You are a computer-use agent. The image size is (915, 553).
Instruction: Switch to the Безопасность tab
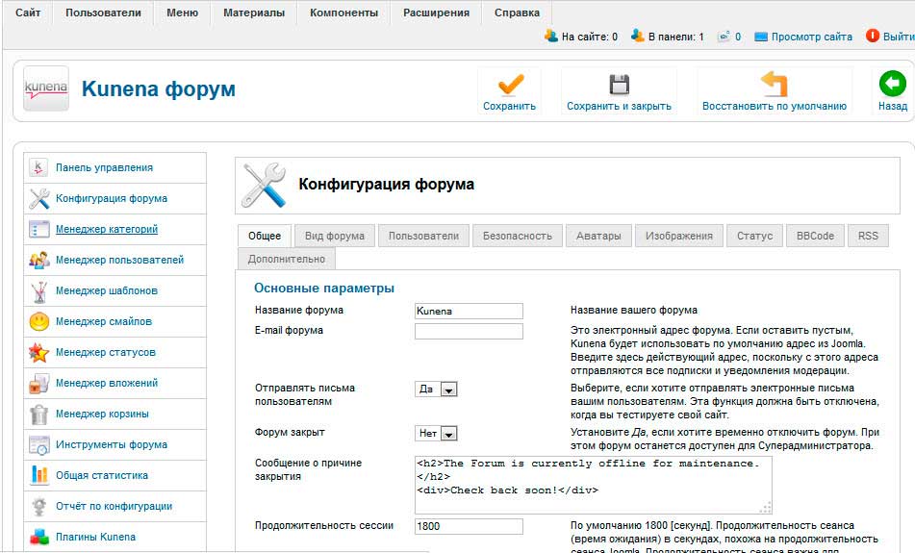pos(517,237)
